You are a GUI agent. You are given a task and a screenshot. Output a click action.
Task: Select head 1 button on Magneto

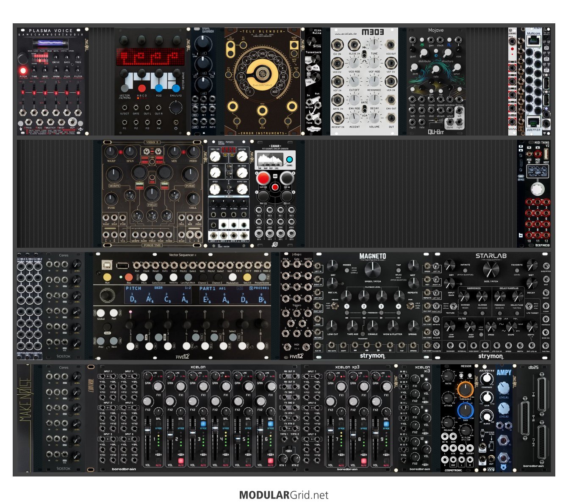(346, 306)
